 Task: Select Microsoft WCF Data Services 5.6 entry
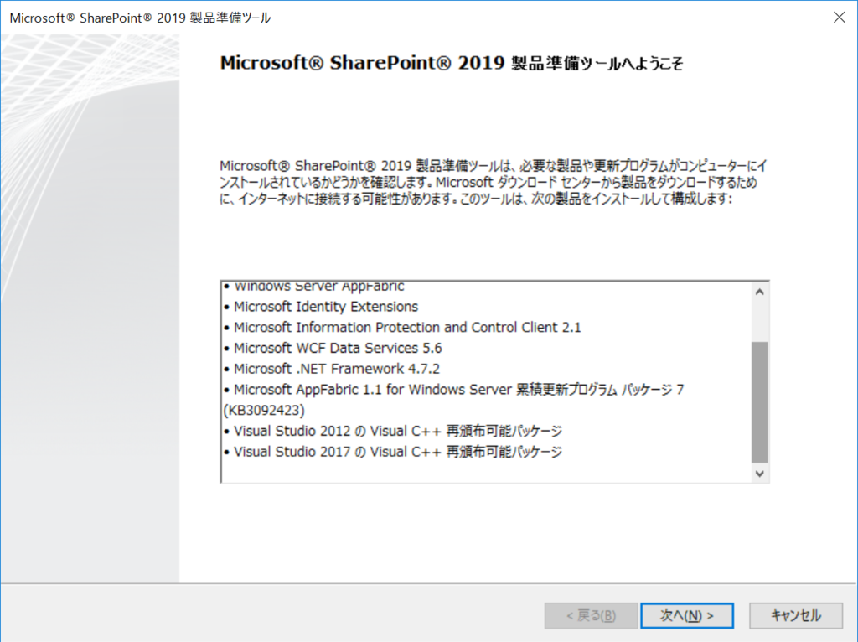pos(333,348)
